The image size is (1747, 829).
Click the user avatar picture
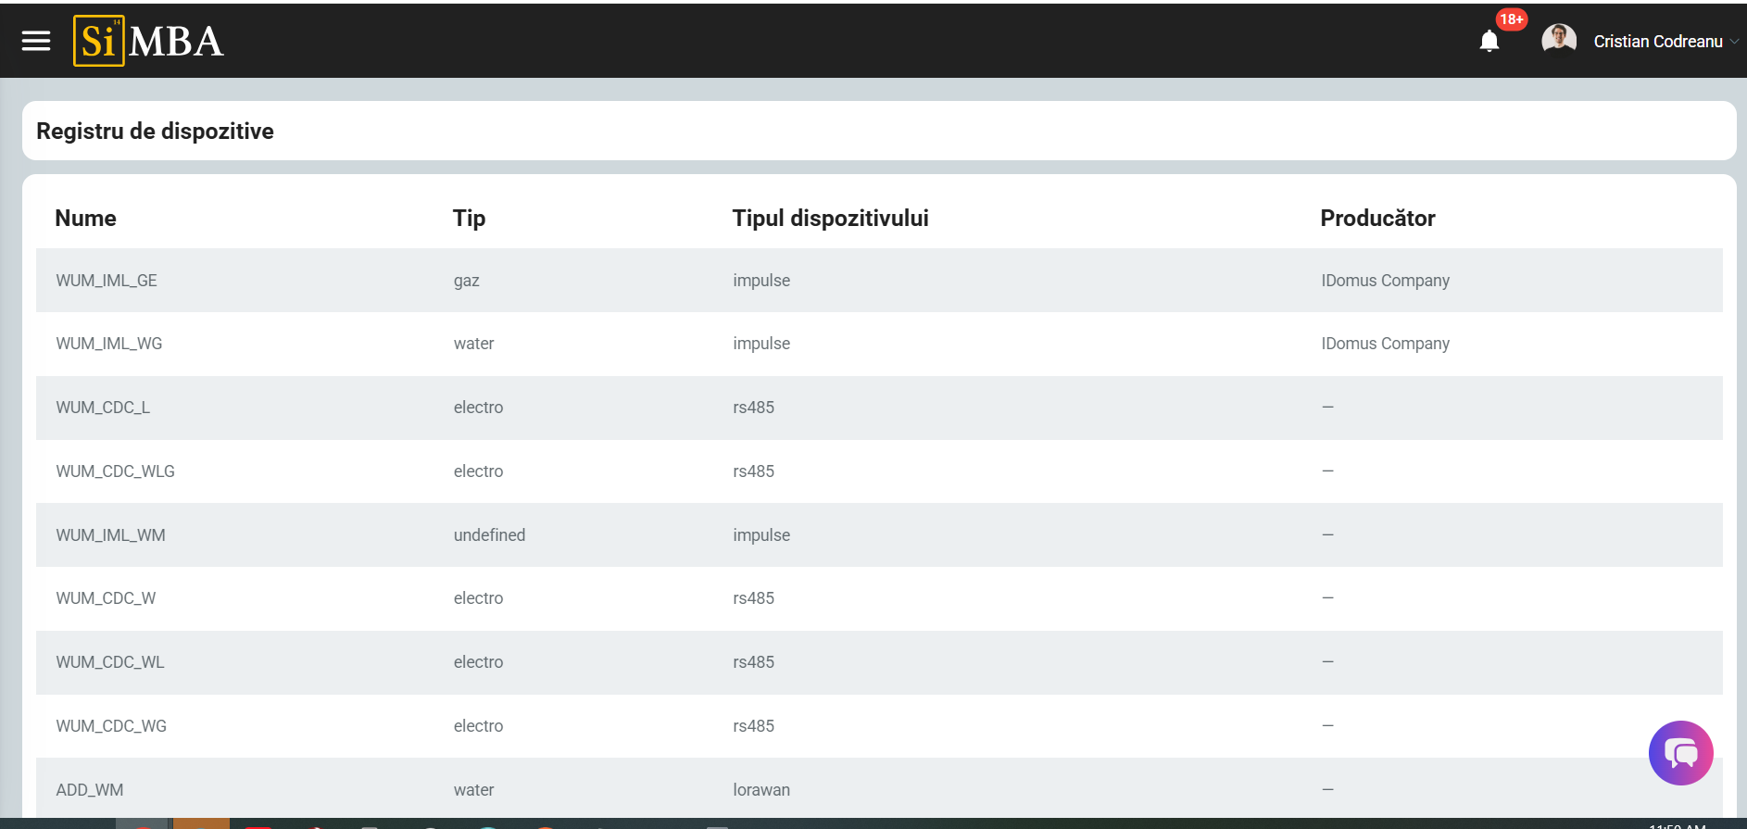tap(1558, 41)
